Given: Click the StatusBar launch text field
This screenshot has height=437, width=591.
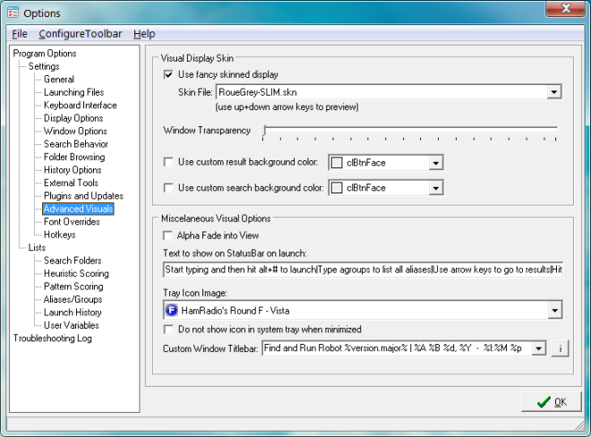Looking at the screenshot, I should [363, 270].
